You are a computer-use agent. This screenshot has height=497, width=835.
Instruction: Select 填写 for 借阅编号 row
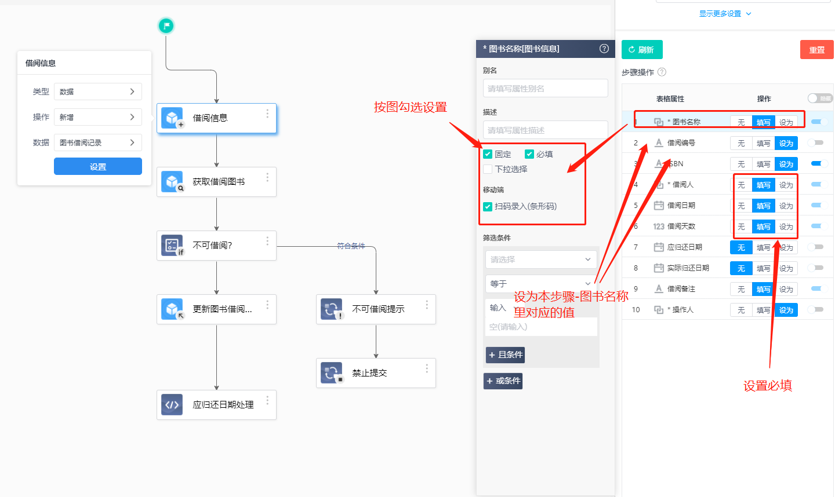(764, 143)
